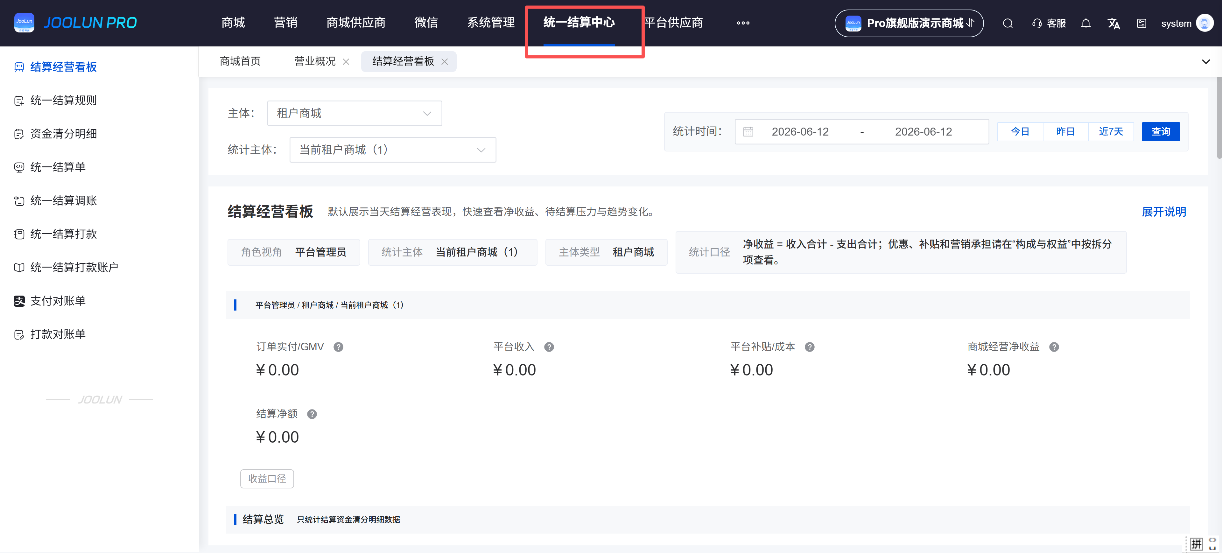This screenshot has width=1222, height=553.
Task: Open the 系统管理 top menu
Action: (x=491, y=22)
